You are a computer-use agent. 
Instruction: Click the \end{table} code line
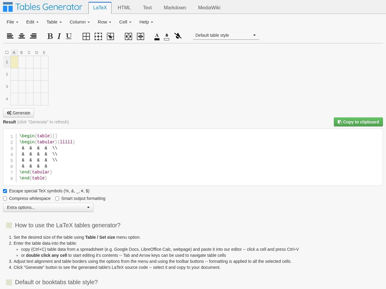(33, 178)
